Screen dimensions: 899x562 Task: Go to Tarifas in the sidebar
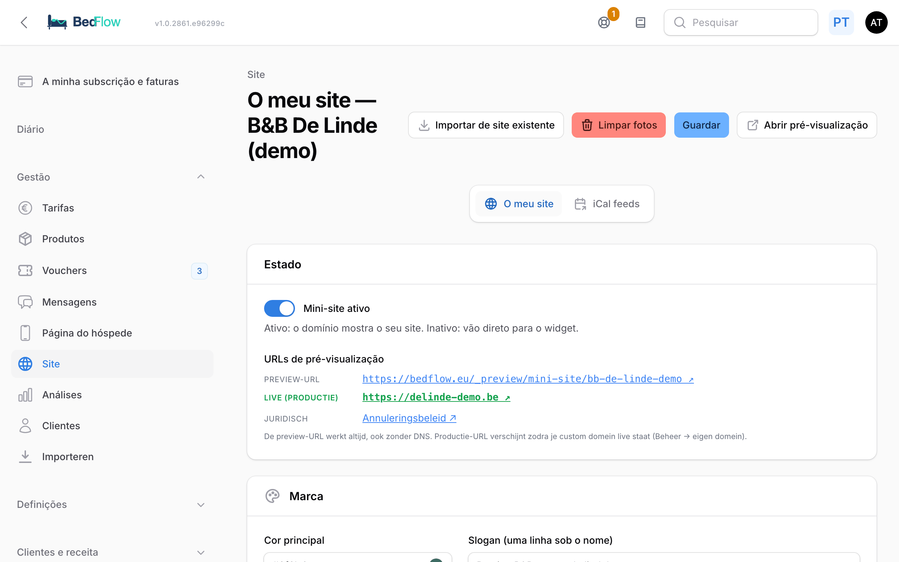[x=112, y=208]
